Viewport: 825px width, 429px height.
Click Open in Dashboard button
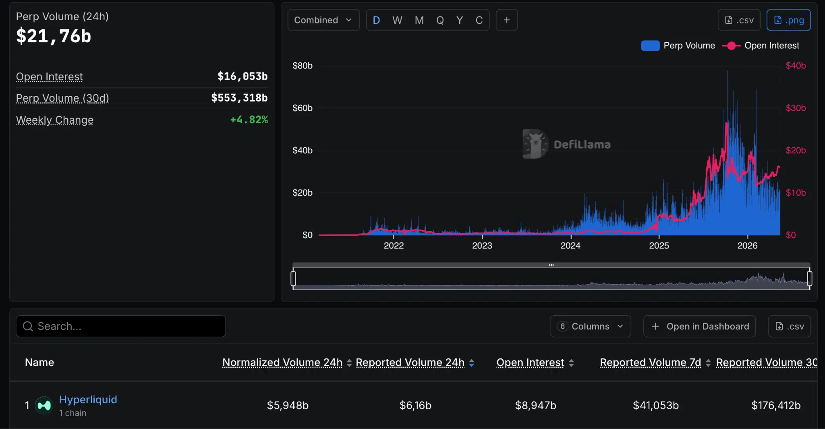(x=699, y=326)
